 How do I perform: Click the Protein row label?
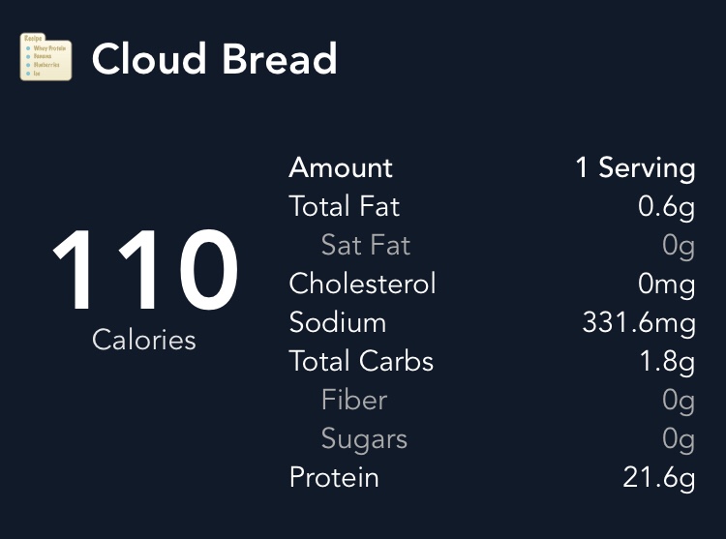click(x=334, y=477)
